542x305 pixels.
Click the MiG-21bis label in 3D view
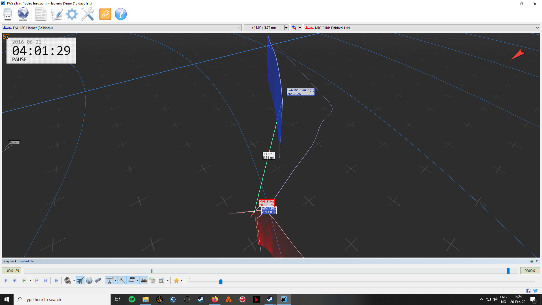click(266, 203)
